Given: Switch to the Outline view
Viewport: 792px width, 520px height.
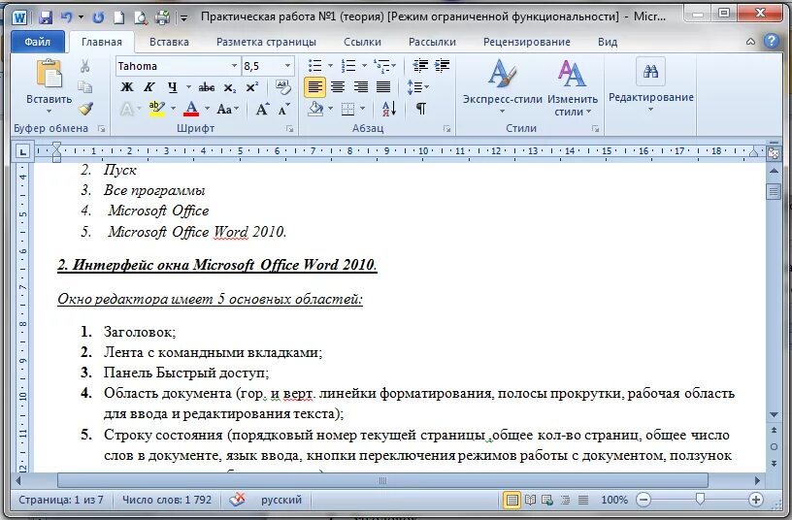Looking at the screenshot, I should point(565,500).
